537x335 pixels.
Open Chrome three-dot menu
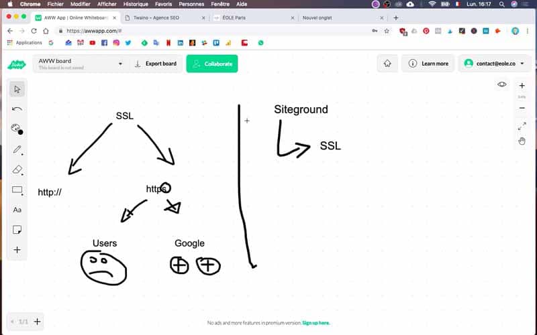[x=528, y=31]
